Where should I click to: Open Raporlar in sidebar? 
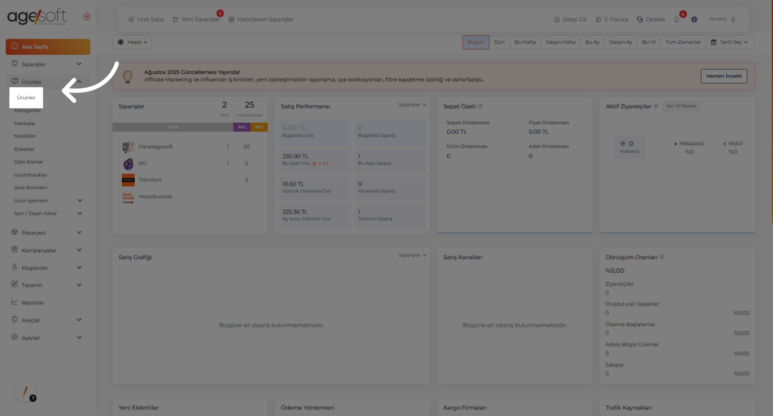[x=48, y=303]
